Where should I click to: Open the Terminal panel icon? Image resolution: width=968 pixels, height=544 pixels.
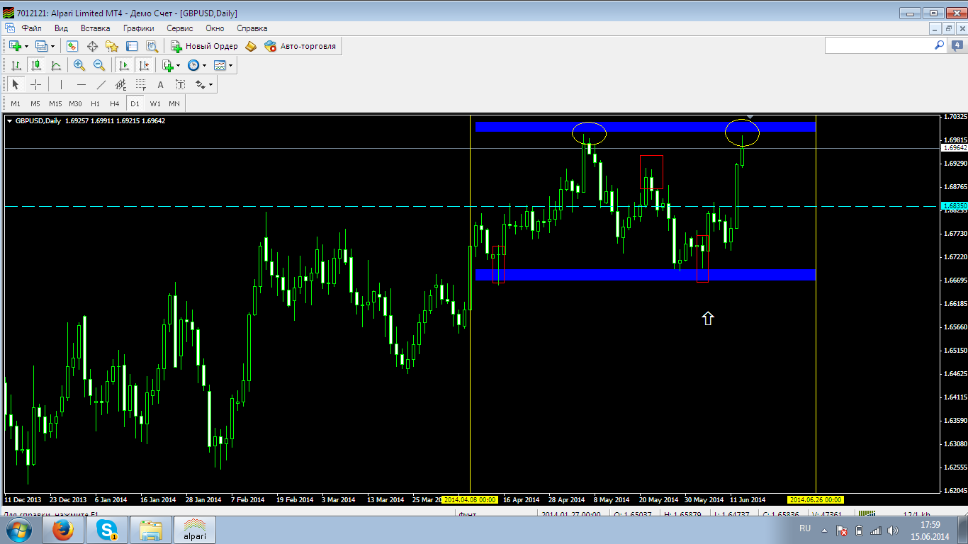(x=132, y=46)
